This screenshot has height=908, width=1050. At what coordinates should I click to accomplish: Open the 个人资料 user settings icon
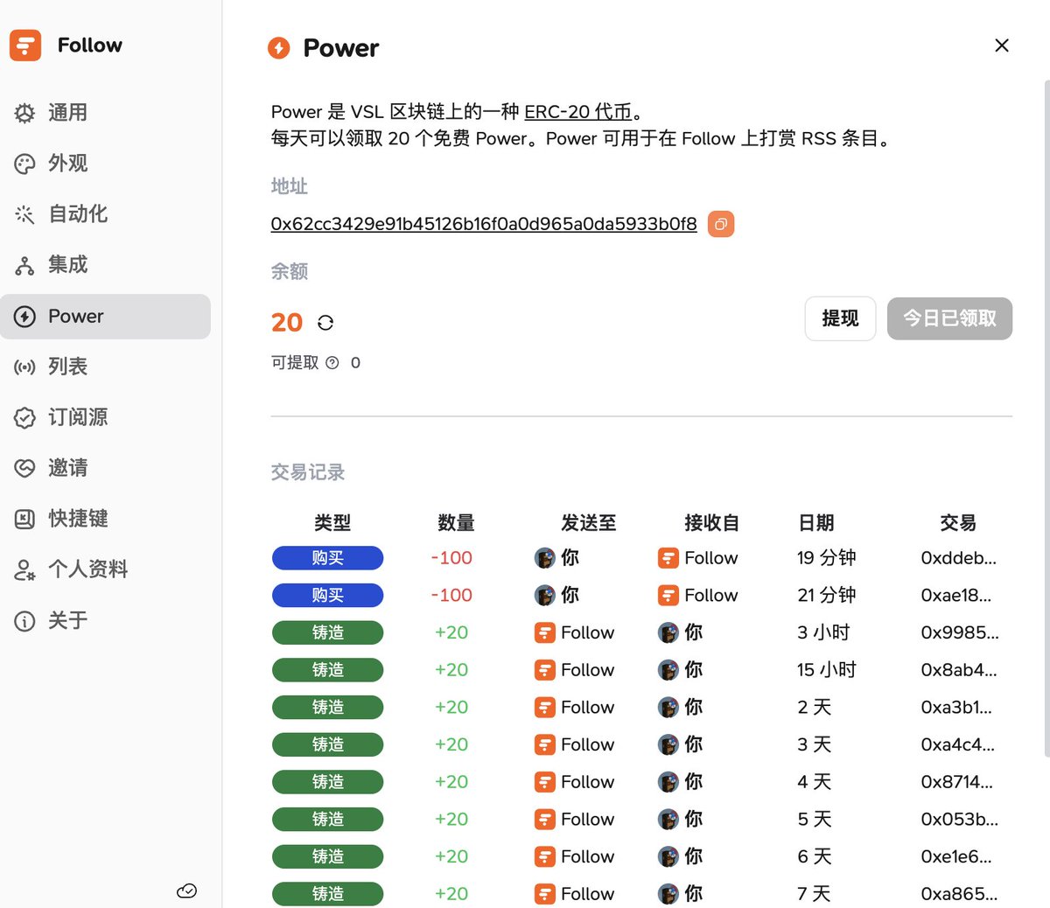[x=24, y=570]
